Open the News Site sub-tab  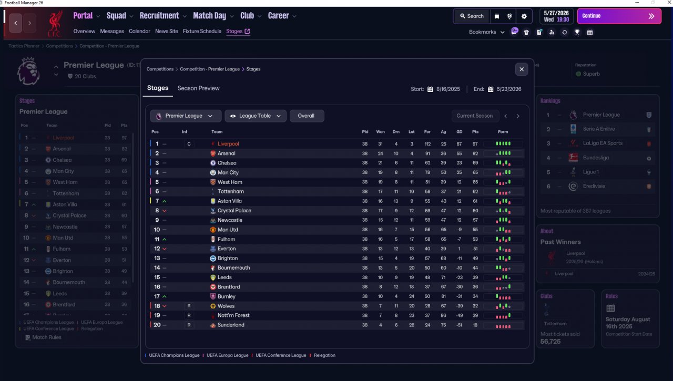click(167, 32)
